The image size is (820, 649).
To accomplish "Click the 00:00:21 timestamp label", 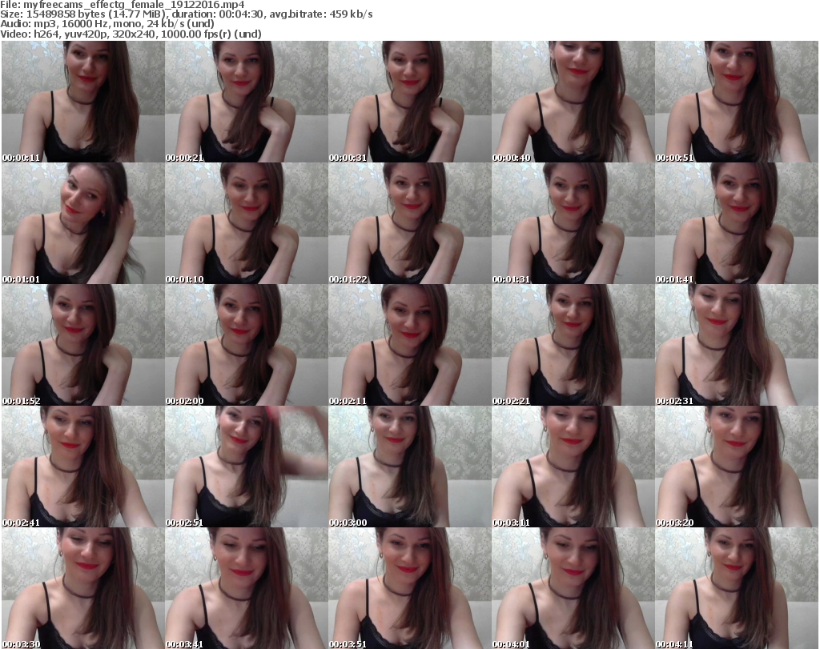I will (x=184, y=158).
